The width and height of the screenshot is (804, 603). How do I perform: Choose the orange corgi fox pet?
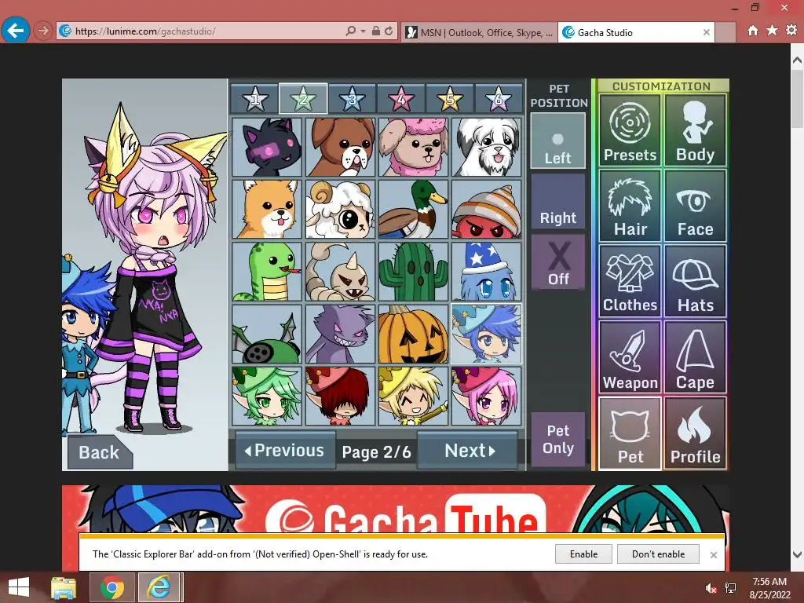[x=267, y=209]
